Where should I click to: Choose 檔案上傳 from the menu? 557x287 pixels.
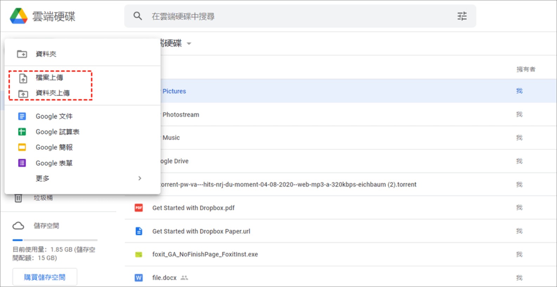pyautogui.click(x=83, y=78)
